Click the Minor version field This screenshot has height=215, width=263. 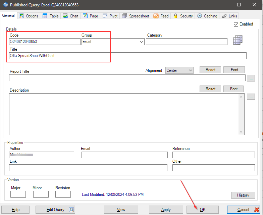point(41,194)
